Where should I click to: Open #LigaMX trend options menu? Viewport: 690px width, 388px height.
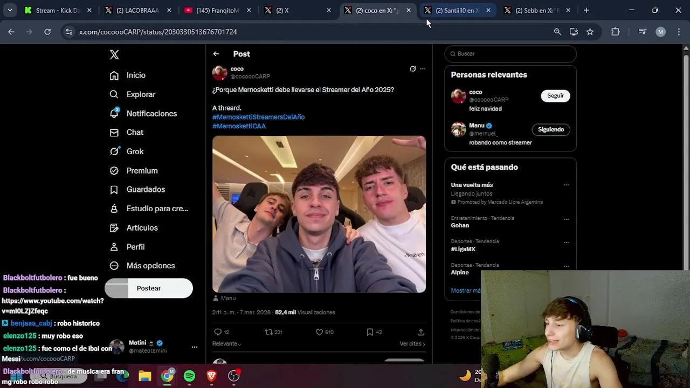[567, 242]
